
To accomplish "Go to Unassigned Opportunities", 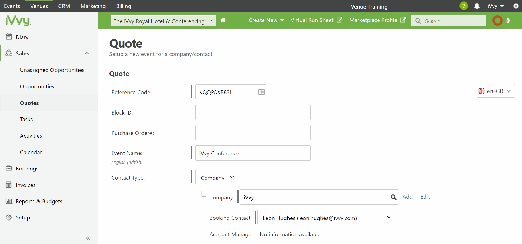I will (x=52, y=70).
